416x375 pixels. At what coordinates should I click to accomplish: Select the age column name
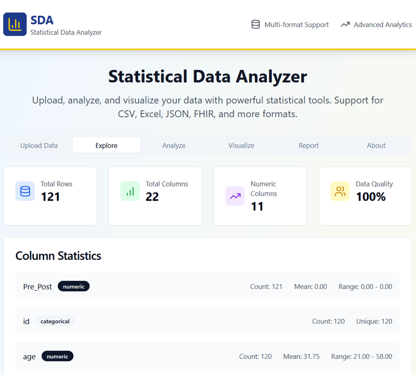[x=29, y=357]
